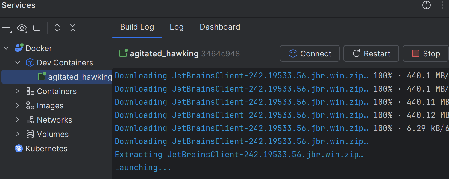Collapse the Docker tree node
The image size is (449, 179).
click(6, 48)
